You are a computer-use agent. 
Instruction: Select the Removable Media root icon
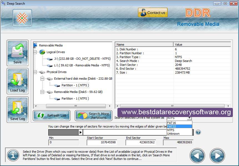click(35, 45)
